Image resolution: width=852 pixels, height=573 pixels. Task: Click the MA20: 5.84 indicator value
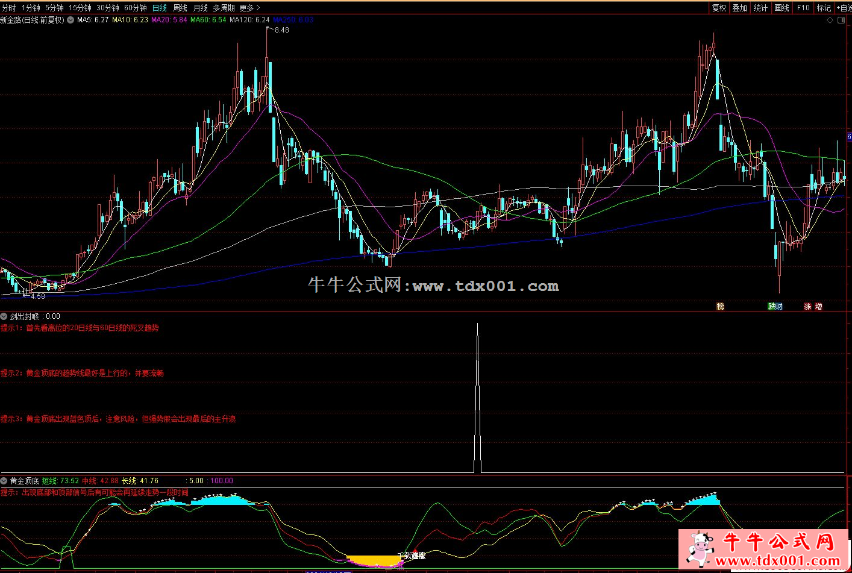point(169,20)
